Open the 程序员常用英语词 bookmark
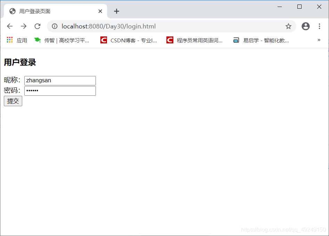This screenshot has width=329, height=236. point(195,40)
